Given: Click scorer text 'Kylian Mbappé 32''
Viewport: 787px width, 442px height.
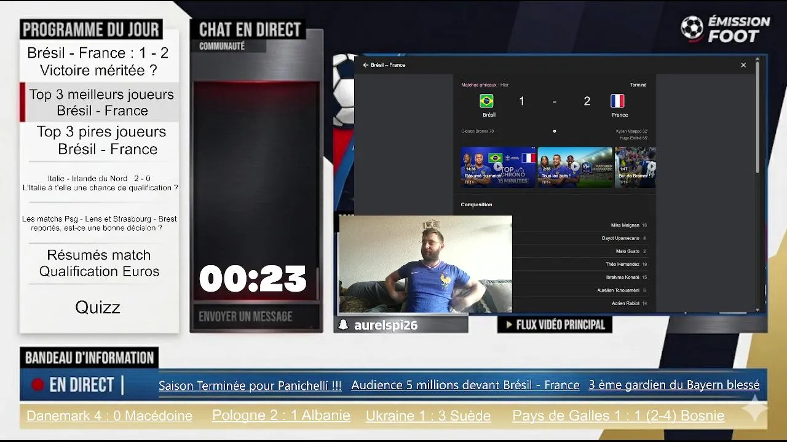Looking at the screenshot, I should 631,131.
